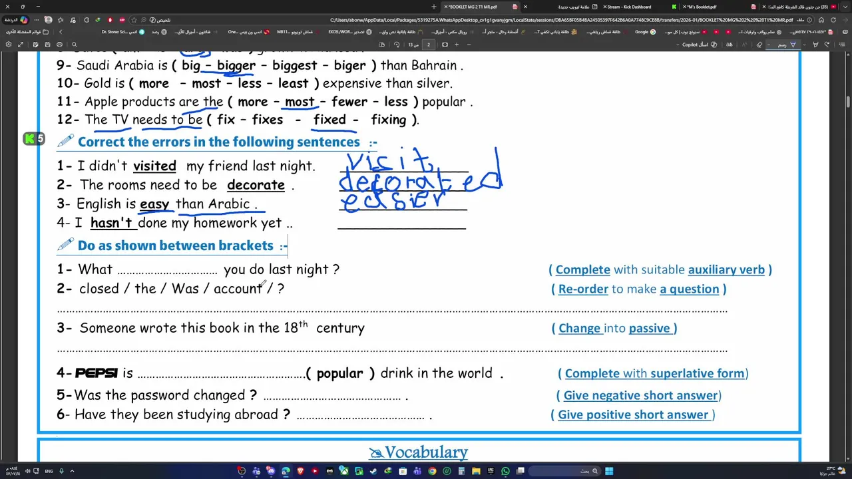The image size is (852, 479).
Task: Open a new browser tab
Action: click(x=434, y=7)
